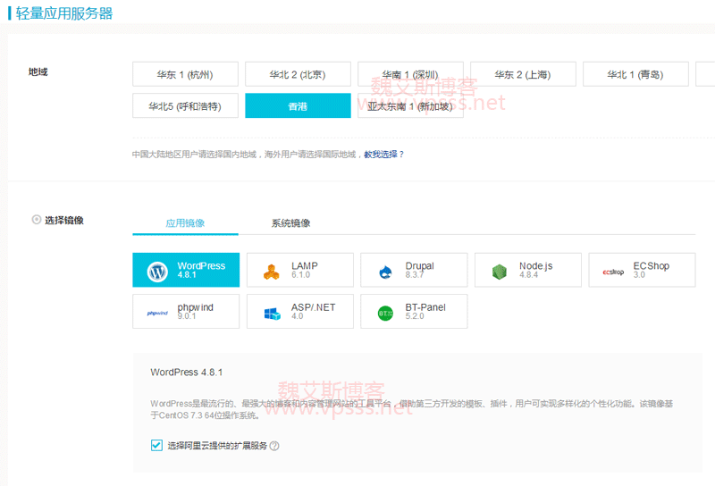
Task: Select region 华东 2 (上海)
Action: (523, 75)
